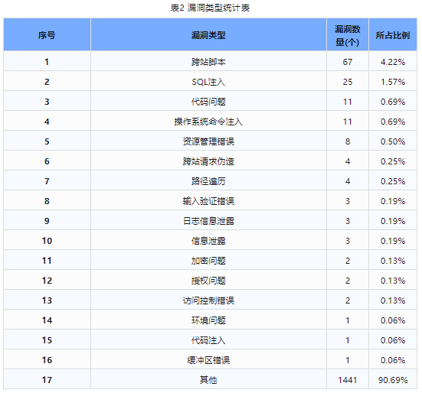Click the count 4 in 跨站请求伪造 row
422x393 pixels.
click(x=348, y=161)
